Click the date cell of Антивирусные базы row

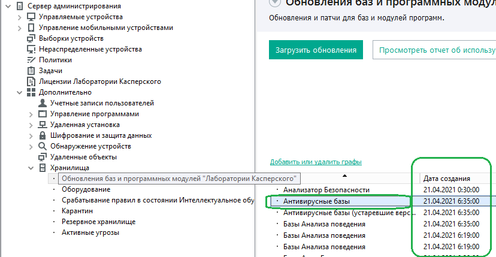452,201
